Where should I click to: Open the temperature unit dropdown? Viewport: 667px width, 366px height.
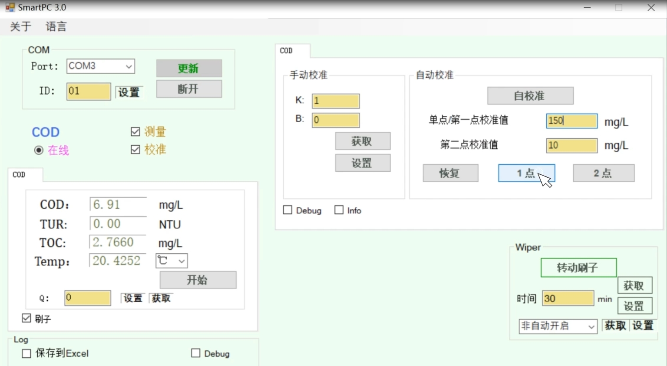click(182, 261)
